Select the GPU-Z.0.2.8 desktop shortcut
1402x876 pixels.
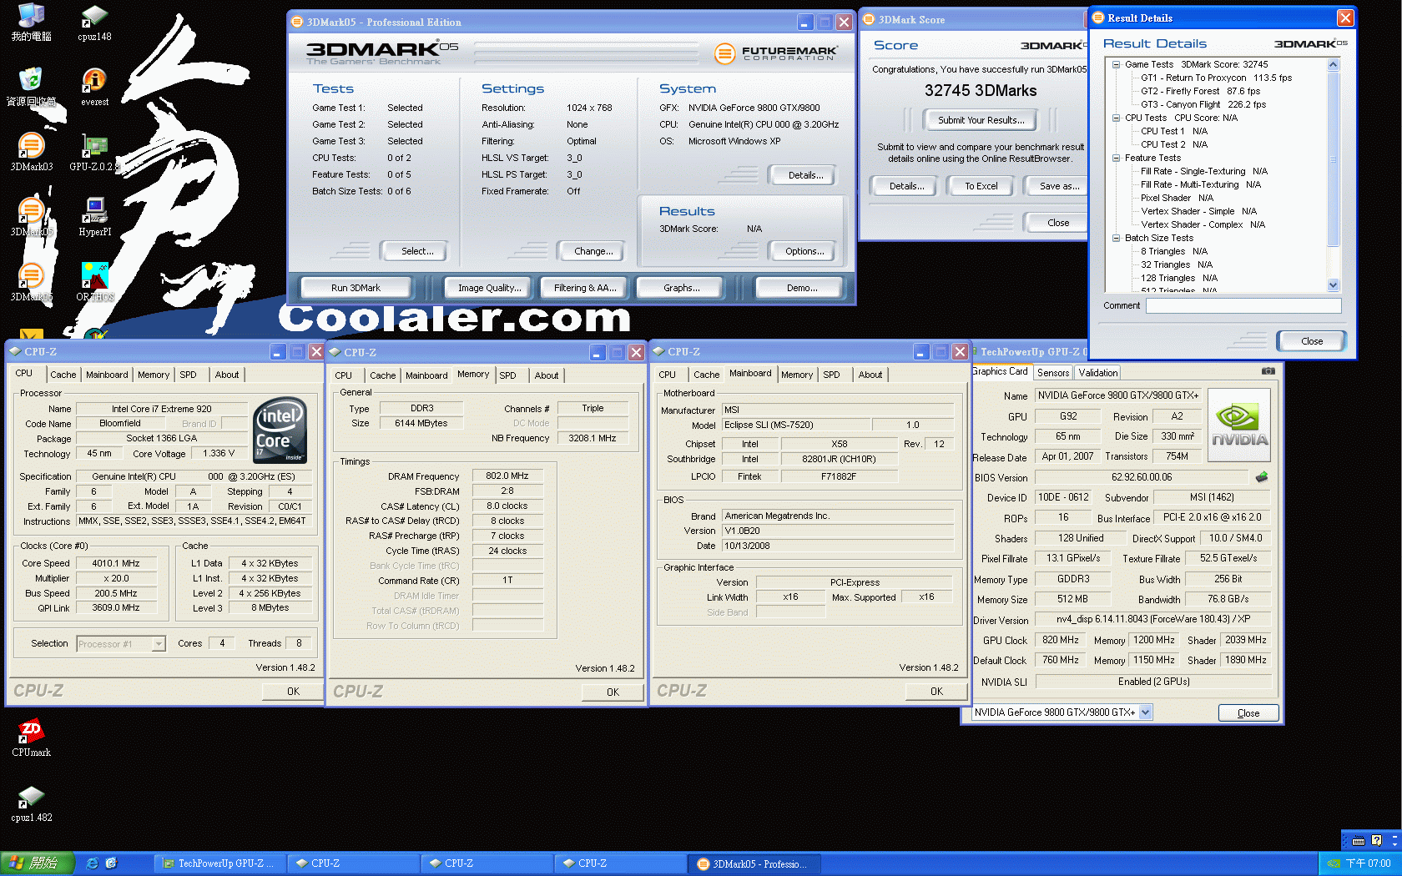tap(94, 152)
